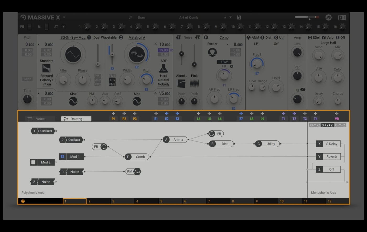Image resolution: width=367 pixels, height=232 pixels.
Task: Switch to the Routing tab
Action: 76,119
